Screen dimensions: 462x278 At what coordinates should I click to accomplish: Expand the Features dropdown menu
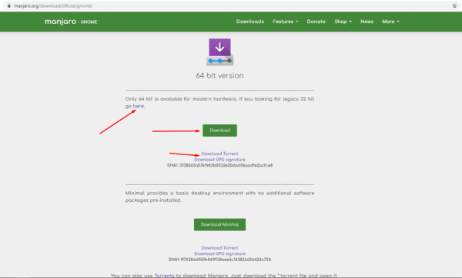click(285, 22)
